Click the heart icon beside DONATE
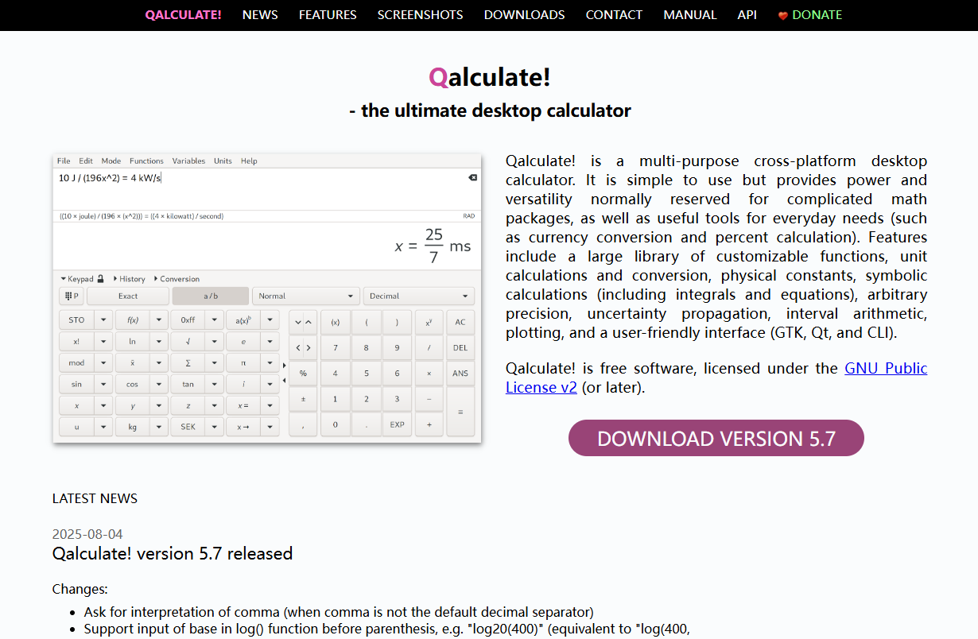This screenshot has width=978, height=639. [783, 15]
